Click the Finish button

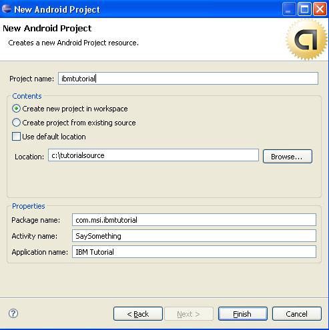tap(243, 314)
